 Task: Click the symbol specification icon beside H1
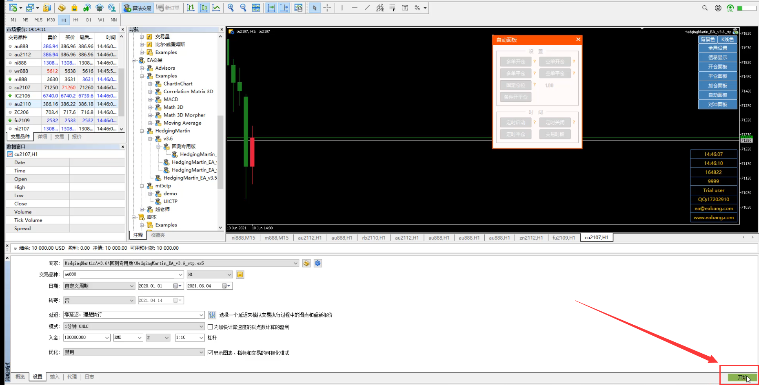point(240,275)
